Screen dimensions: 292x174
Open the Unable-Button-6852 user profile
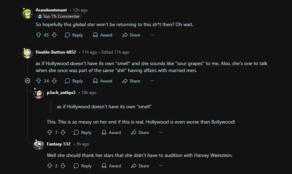coord(56,52)
